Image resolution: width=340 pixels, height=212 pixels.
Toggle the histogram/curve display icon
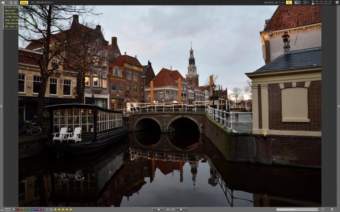click(297, 3)
